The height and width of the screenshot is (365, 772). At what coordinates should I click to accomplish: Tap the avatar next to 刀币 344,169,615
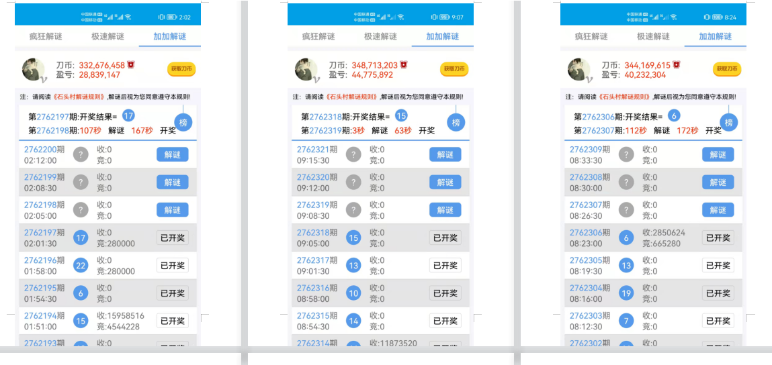point(579,70)
